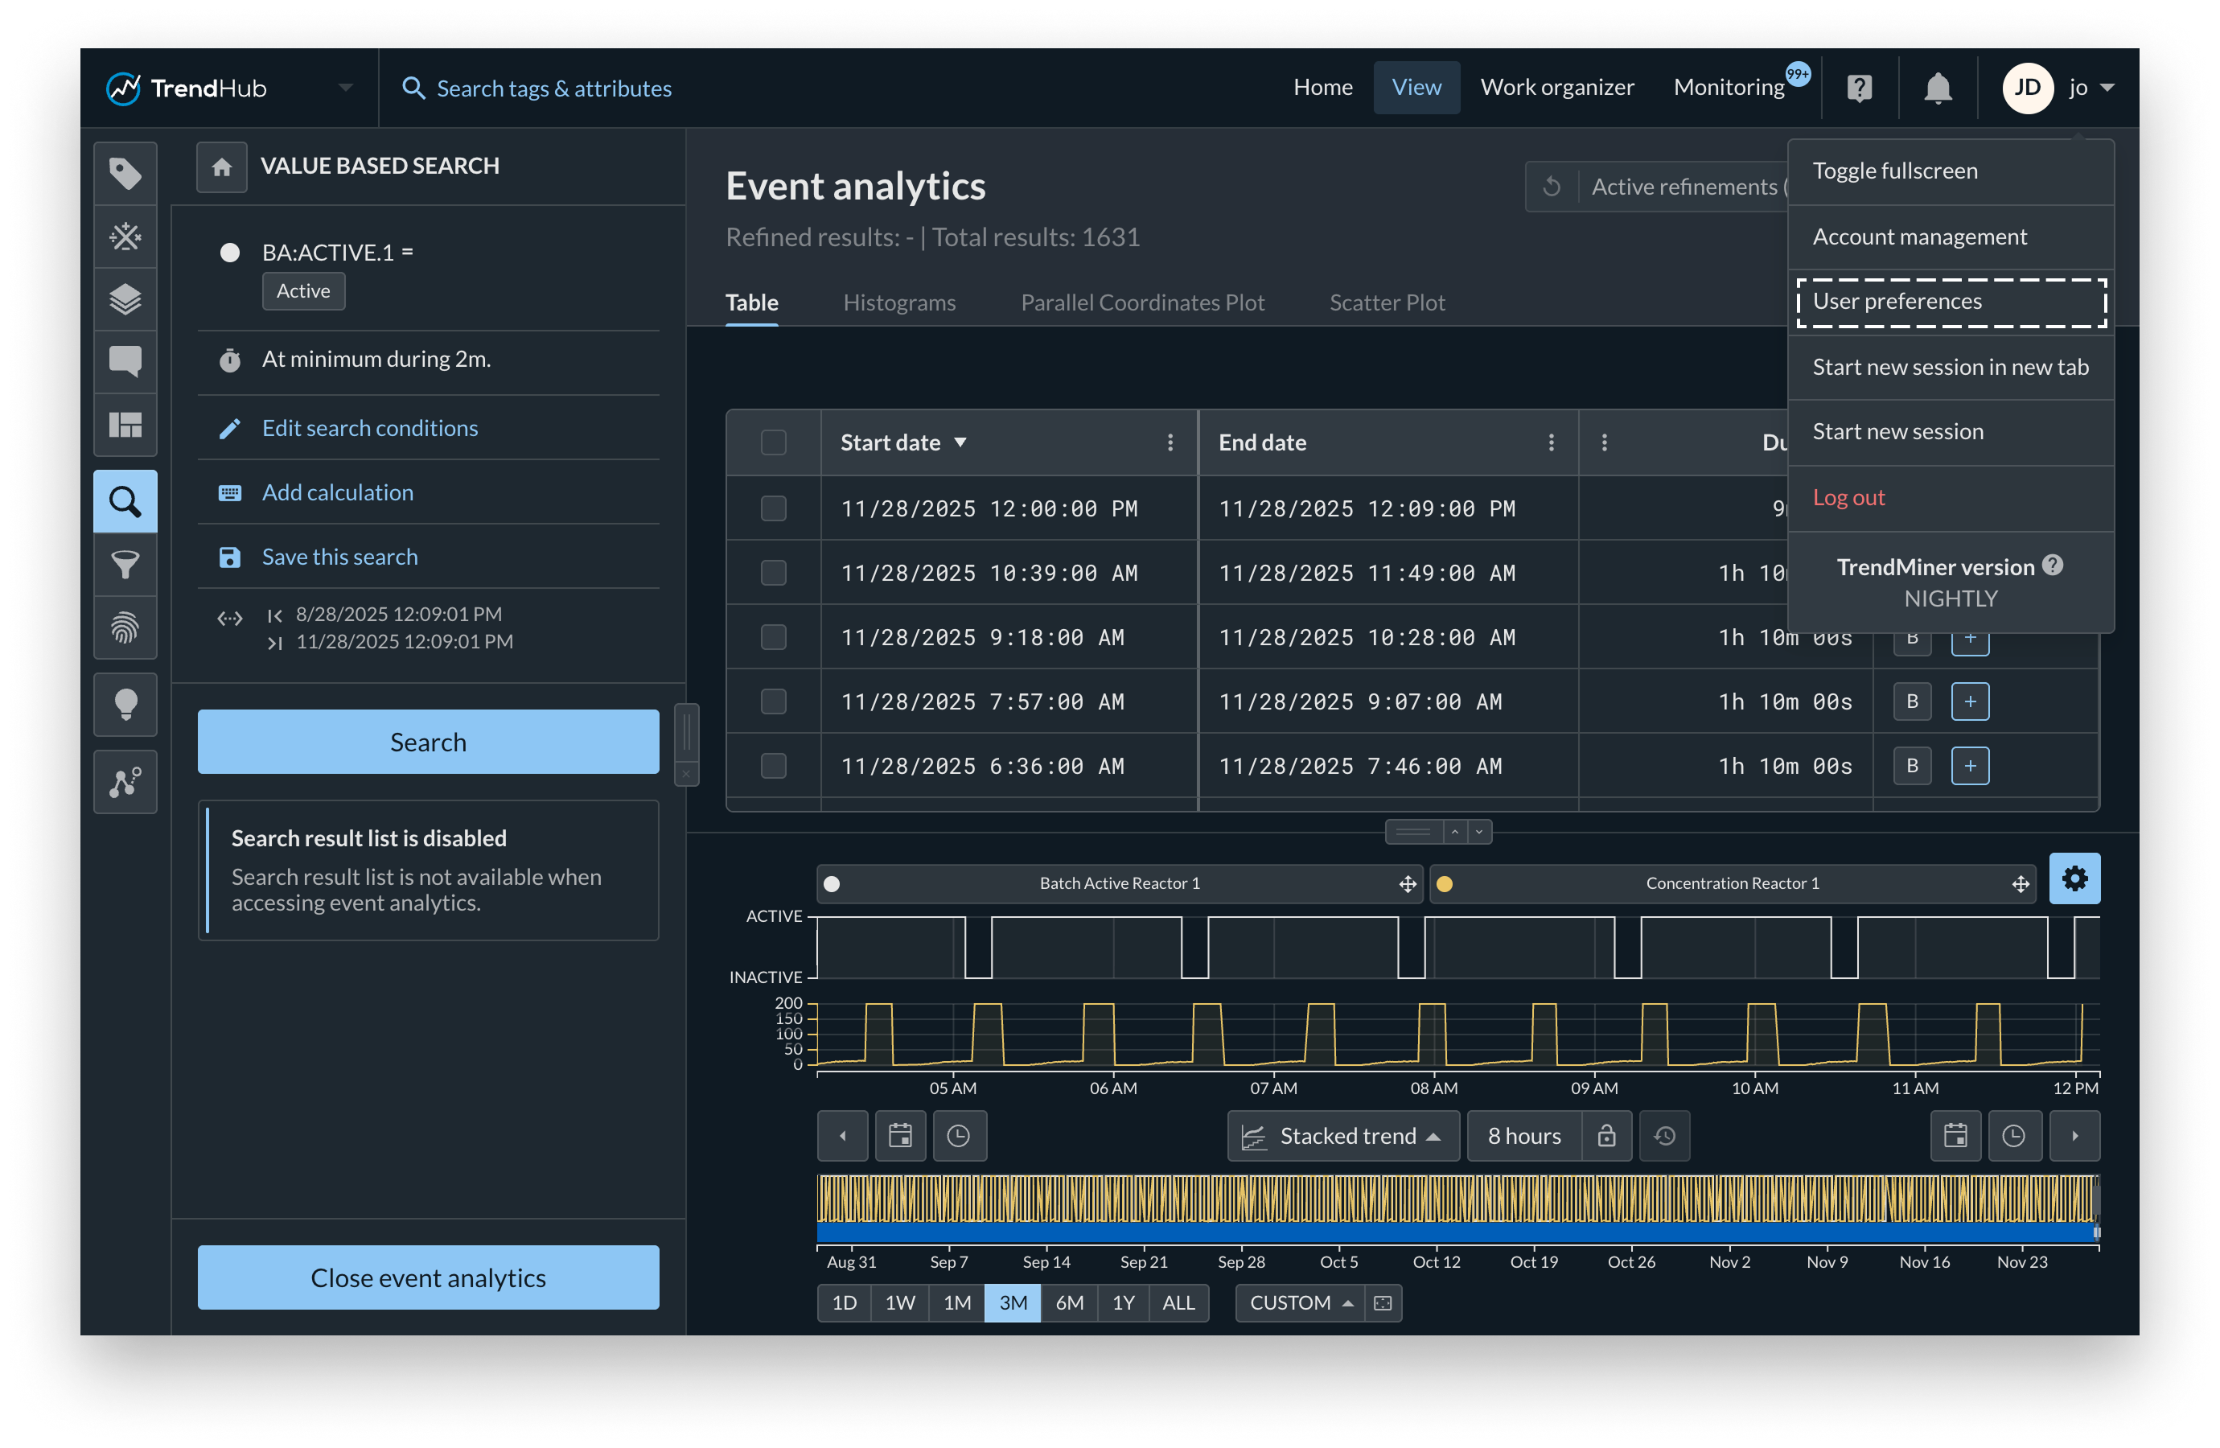Switch to the Histograms tab
Screen dimensions: 2220x1448
(x=898, y=302)
